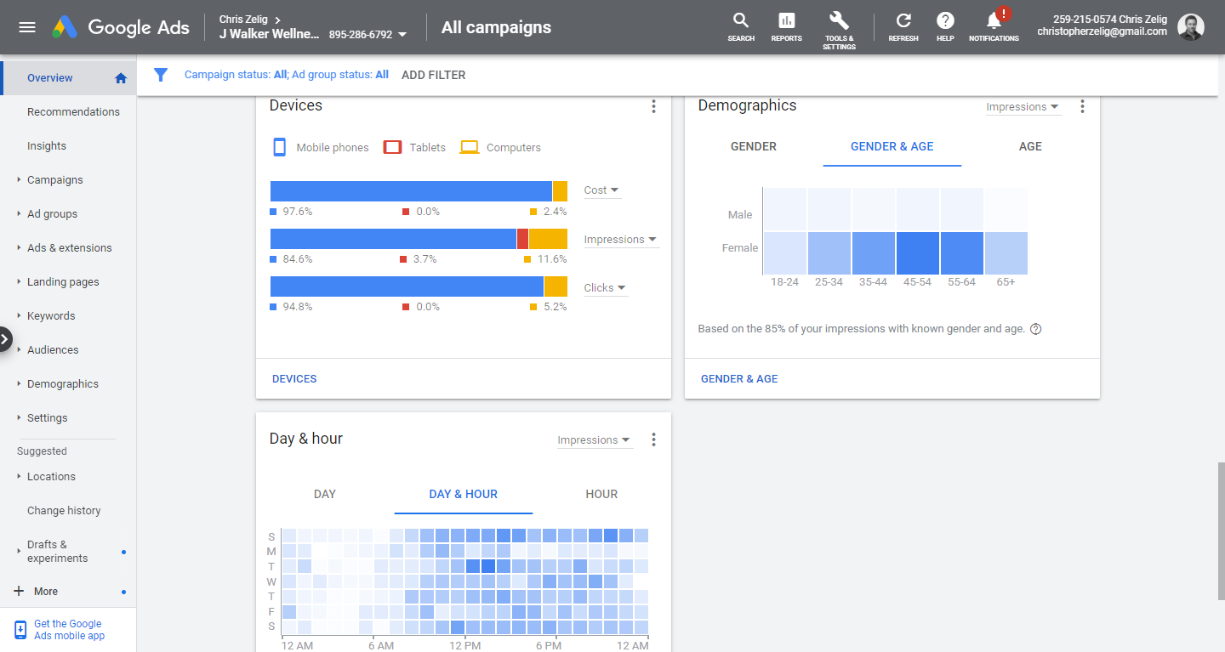This screenshot has height=652, width=1225.
Task: Open Demographics Impressions dropdown
Action: coord(1023,107)
